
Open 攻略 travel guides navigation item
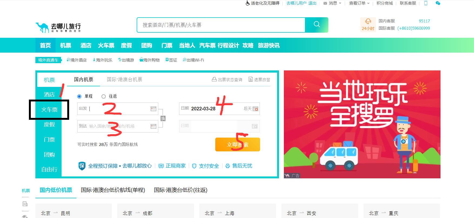click(248, 45)
